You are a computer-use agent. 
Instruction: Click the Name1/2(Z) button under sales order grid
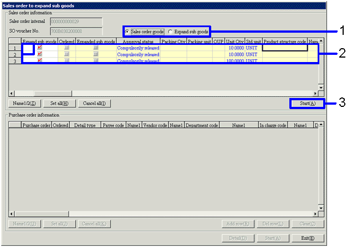24,104
